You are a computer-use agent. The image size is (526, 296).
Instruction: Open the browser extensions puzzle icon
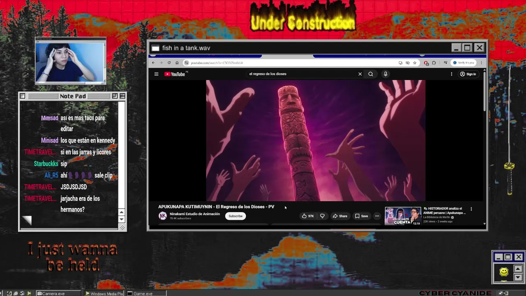tap(434, 63)
